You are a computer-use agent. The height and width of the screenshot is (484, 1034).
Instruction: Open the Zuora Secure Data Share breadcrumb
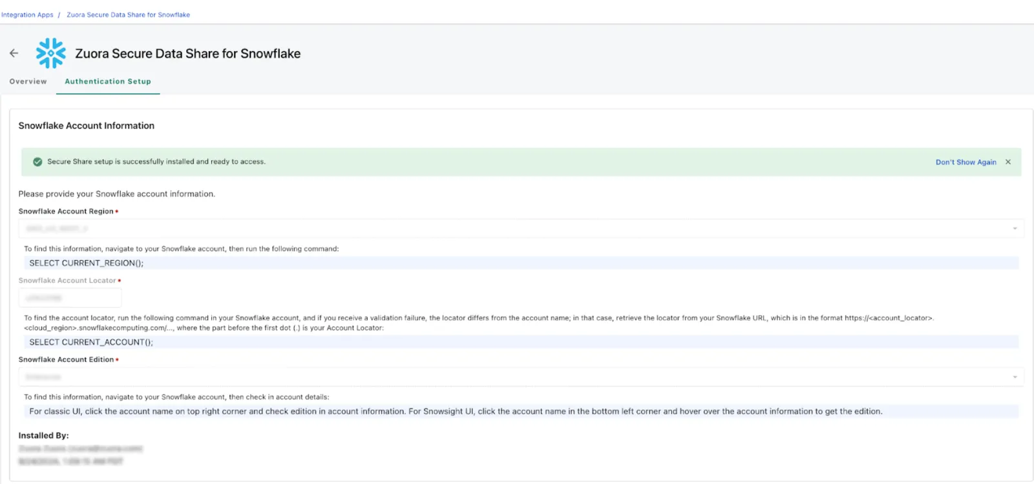click(129, 15)
